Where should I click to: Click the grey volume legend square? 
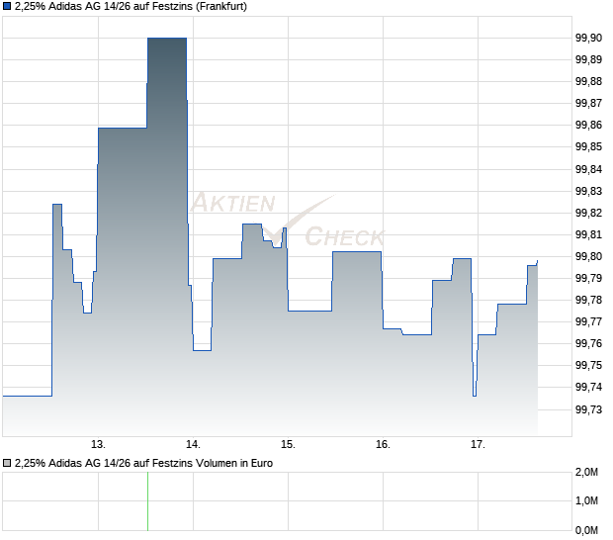point(7,464)
